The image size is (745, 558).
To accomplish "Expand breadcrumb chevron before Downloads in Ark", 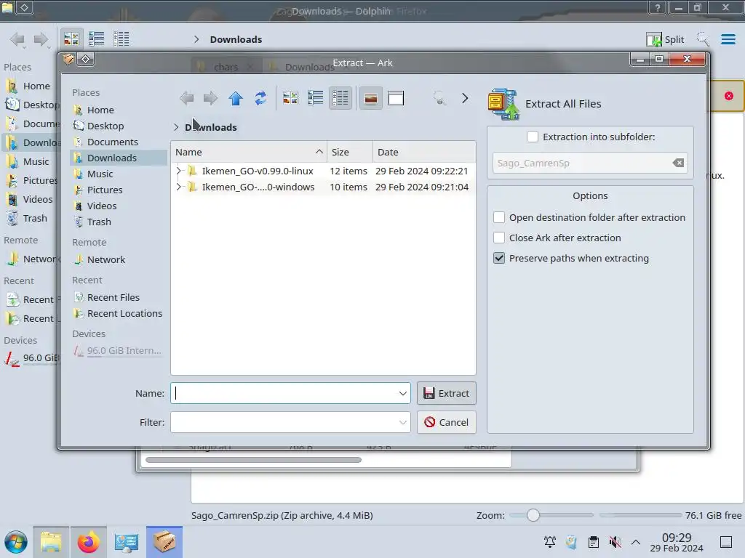I will point(176,127).
